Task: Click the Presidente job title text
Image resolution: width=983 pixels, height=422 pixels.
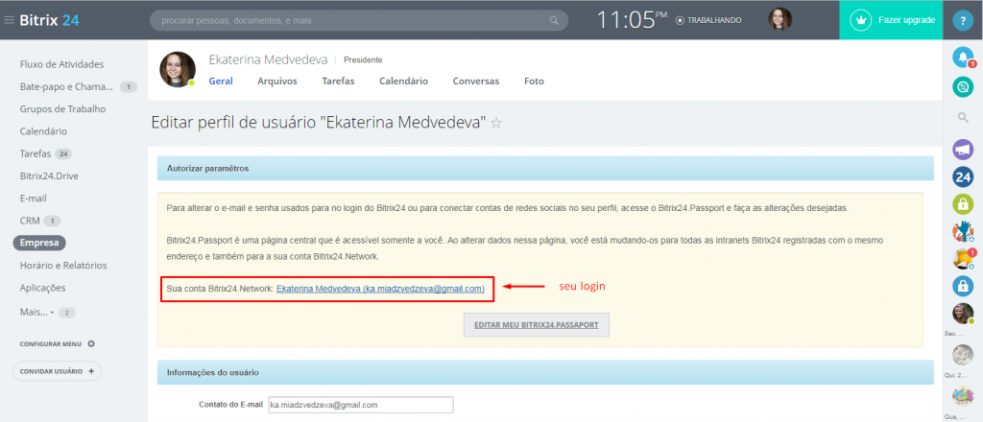Action: tap(363, 60)
